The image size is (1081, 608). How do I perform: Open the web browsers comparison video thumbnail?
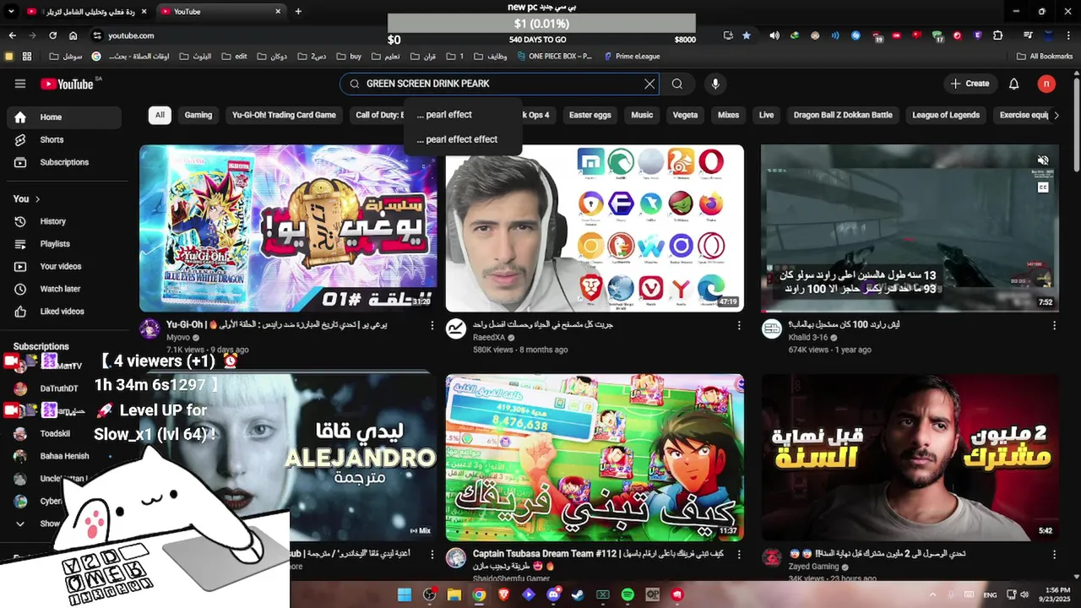[x=595, y=228]
